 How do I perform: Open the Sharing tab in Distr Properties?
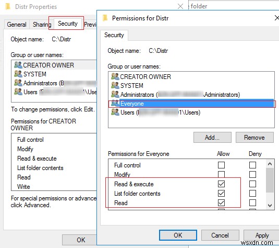(x=42, y=24)
